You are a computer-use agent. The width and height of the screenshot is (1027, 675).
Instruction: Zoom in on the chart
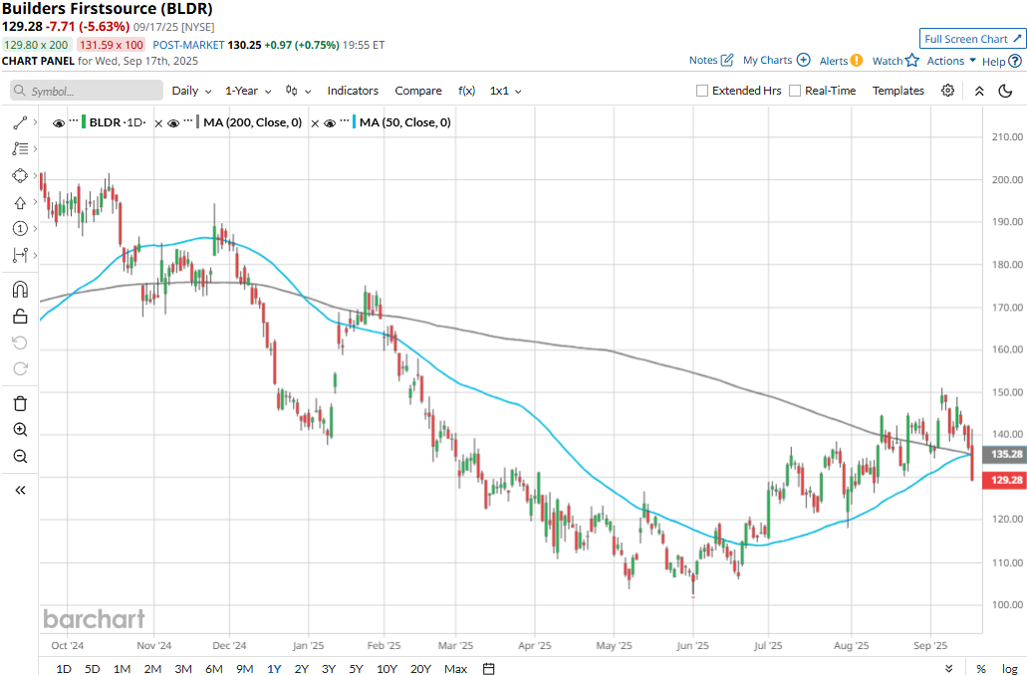pyautogui.click(x=20, y=429)
